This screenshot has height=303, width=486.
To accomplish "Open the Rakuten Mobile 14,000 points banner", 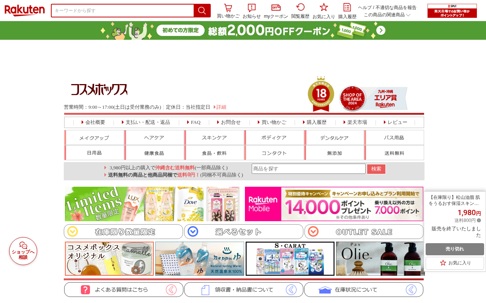I will tap(334, 204).
